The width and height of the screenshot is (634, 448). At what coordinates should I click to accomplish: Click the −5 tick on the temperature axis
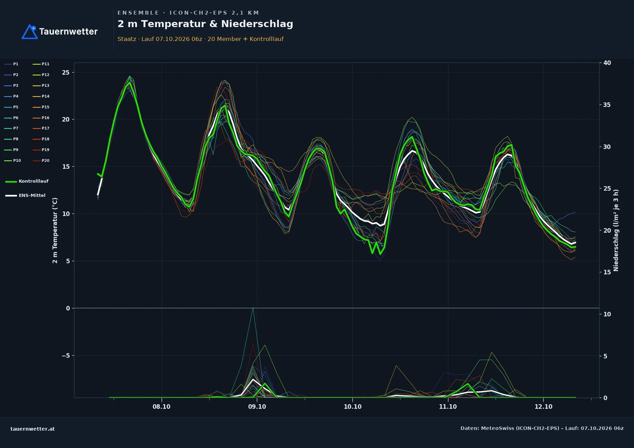tap(66, 356)
